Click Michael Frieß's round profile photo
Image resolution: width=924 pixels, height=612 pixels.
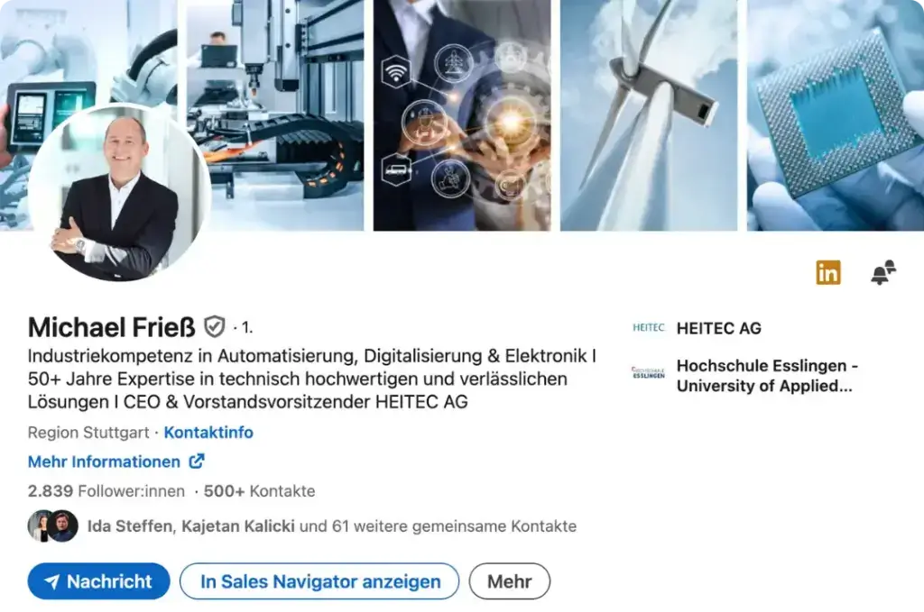pyautogui.click(x=119, y=193)
